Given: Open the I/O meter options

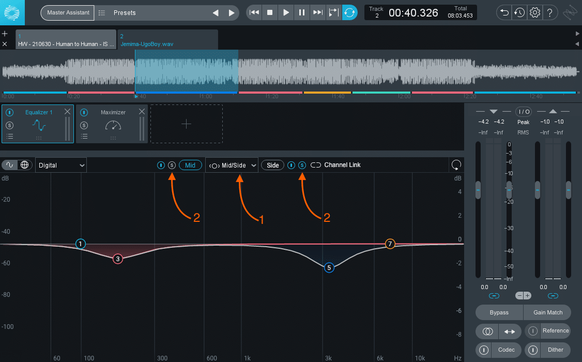Looking at the screenshot, I should click(524, 111).
